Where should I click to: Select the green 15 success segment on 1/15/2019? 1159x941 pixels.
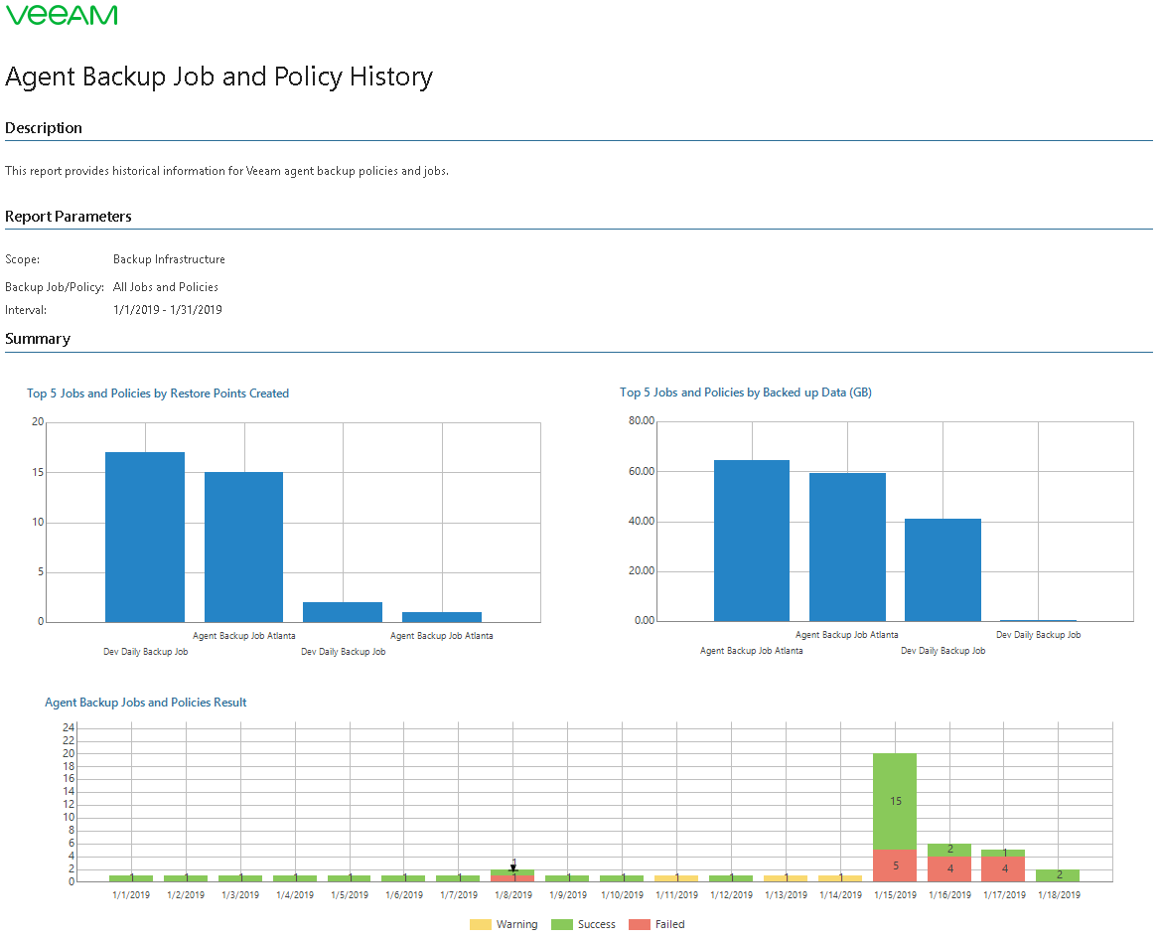[895, 801]
